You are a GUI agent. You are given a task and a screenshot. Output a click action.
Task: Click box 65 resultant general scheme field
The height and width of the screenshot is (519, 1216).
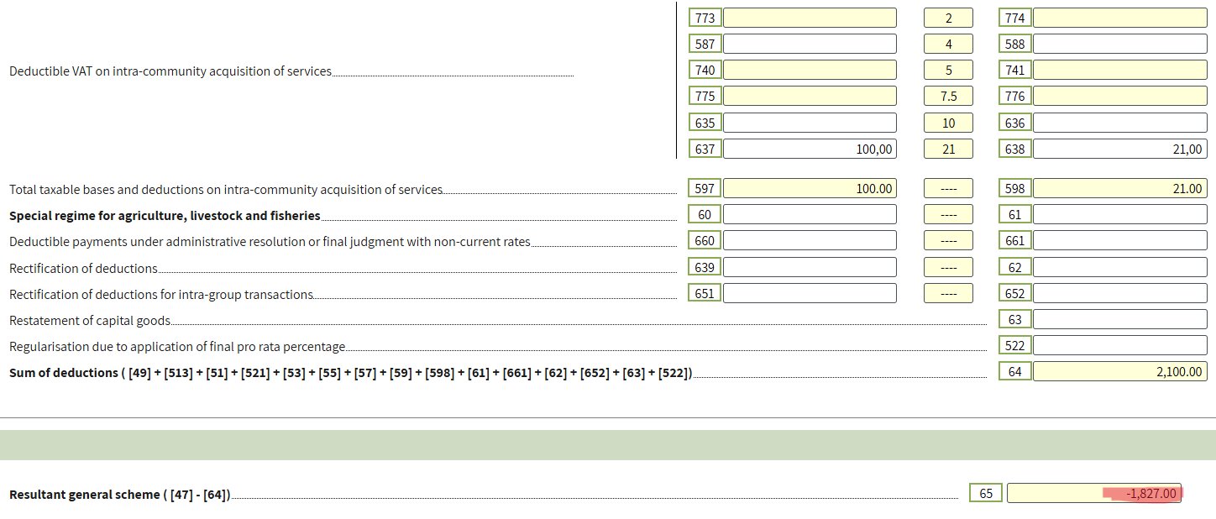tap(1094, 493)
